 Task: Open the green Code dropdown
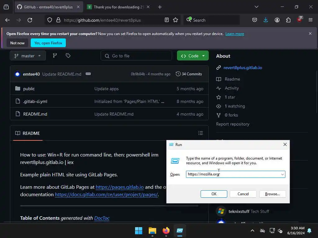click(193, 56)
